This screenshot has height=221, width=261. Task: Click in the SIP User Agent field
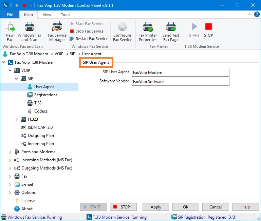[x=181, y=73]
